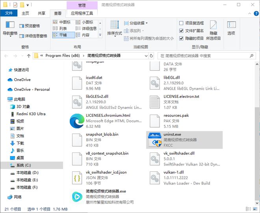
Task: Click the file list scroll up arrow
Action: click(257, 64)
